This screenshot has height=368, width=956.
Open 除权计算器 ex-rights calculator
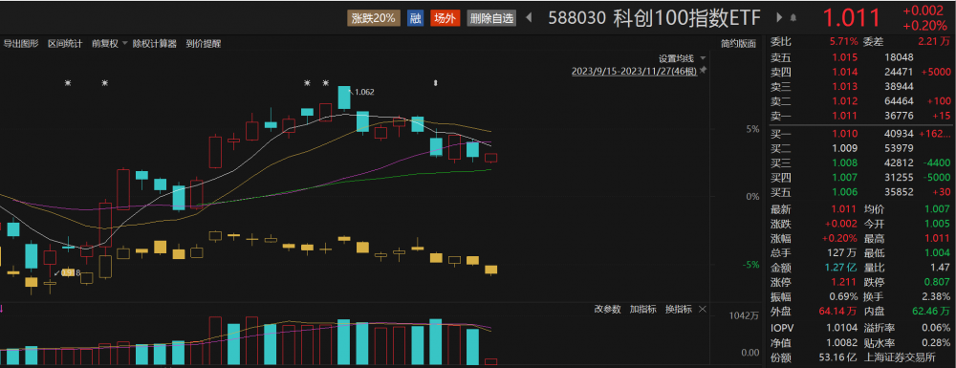click(x=155, y=43)
